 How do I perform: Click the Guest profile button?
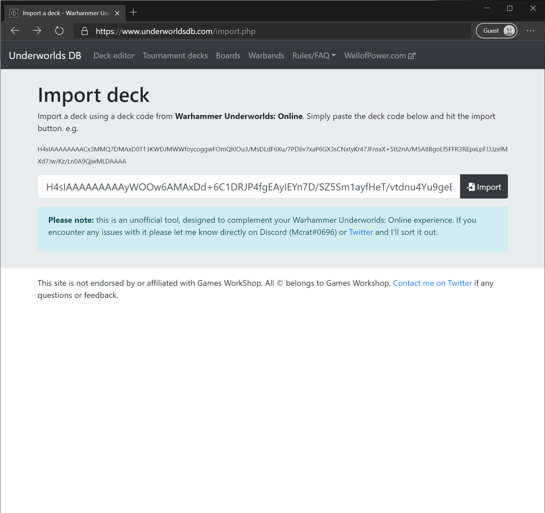pyautogui.click(x=496, y=31)
